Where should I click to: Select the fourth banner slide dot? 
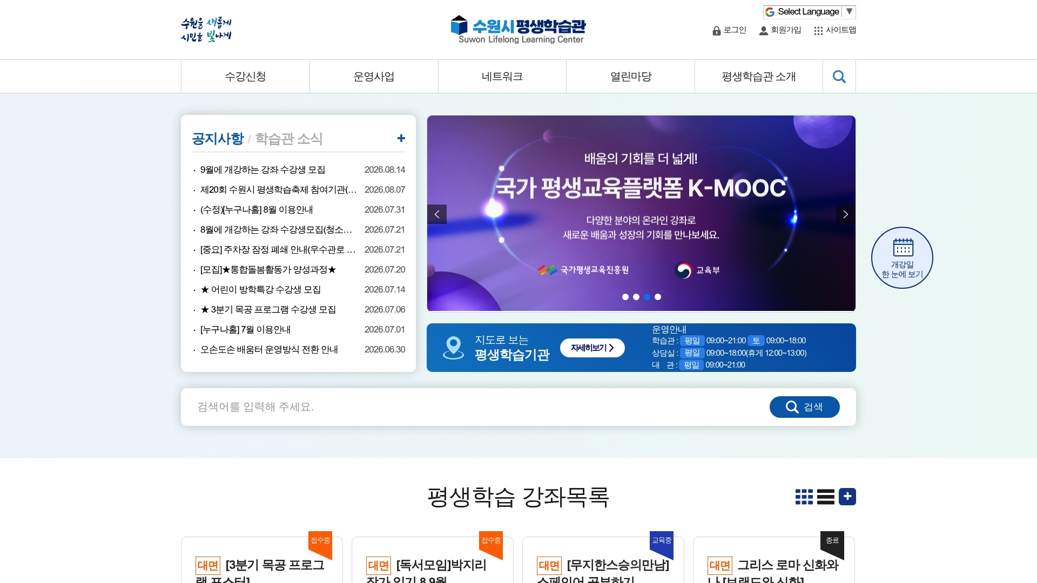[658, 297]
